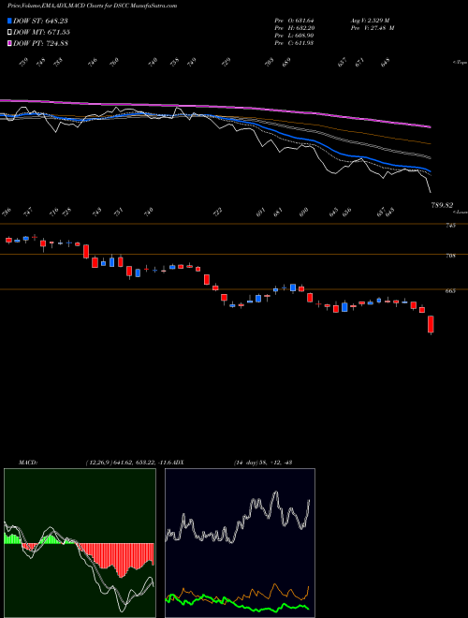Click the Pre L: 608.90 value

click(x=294, y=36)
